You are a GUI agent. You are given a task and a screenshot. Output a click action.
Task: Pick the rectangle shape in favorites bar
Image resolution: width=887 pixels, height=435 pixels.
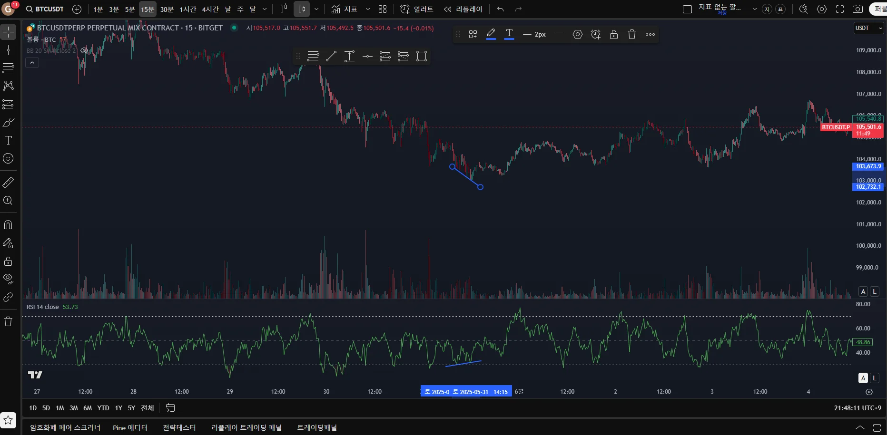[x=422, y=57]
